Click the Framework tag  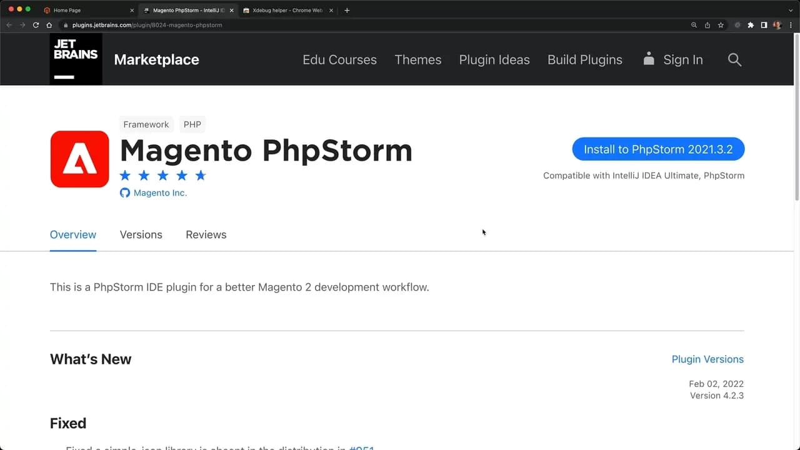pyautogui.click(x=146, y=124)
